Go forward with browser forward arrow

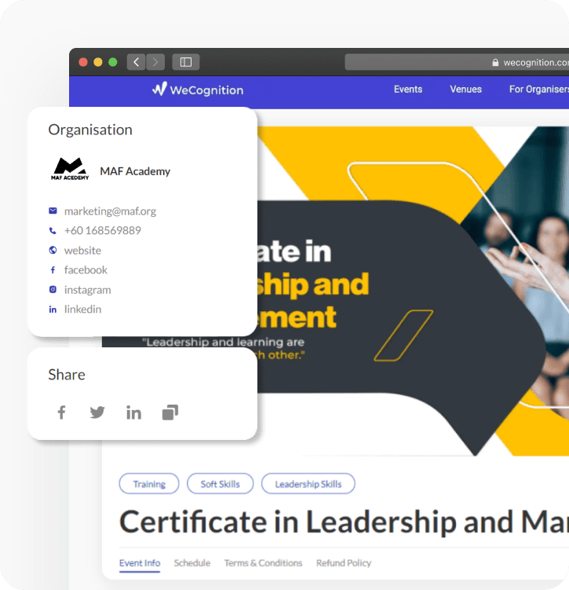[155, 62]
